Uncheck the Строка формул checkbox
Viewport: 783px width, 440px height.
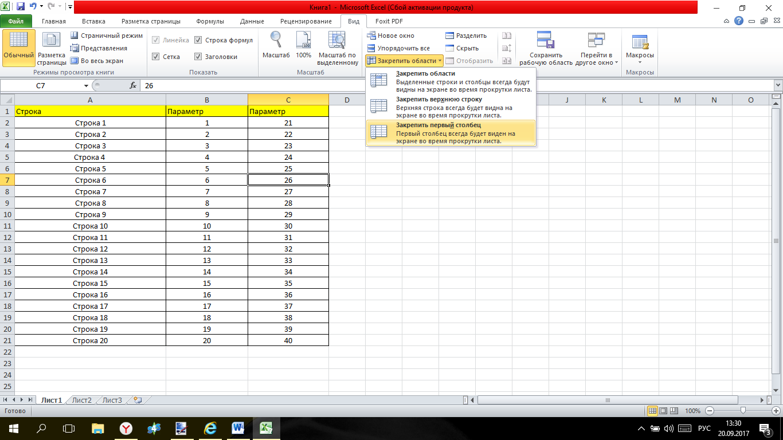click(x=198, y=40)
